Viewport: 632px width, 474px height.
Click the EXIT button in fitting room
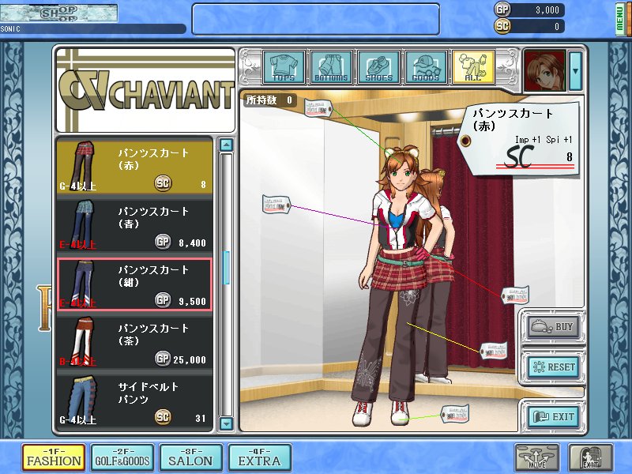554,416
